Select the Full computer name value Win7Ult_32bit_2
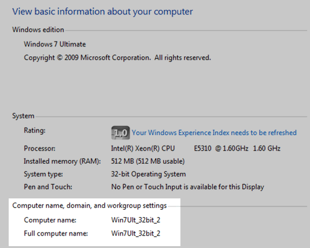This screenshot has height=248, width=310. click(x=136, y=234)
